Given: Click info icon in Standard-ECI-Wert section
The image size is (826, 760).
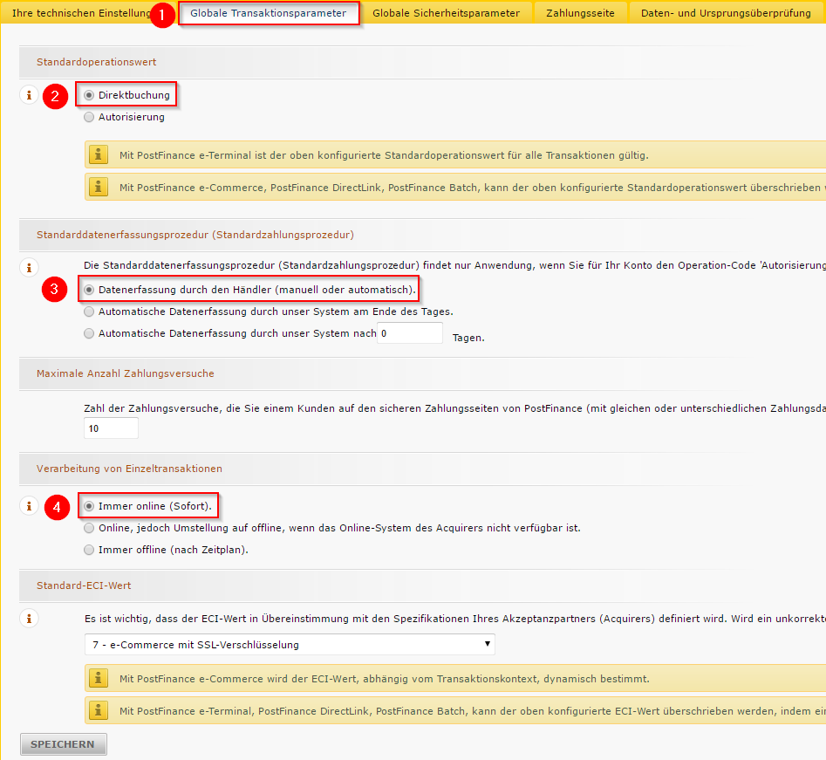Looking at the screenshot, I should click(x=28, y=619).
